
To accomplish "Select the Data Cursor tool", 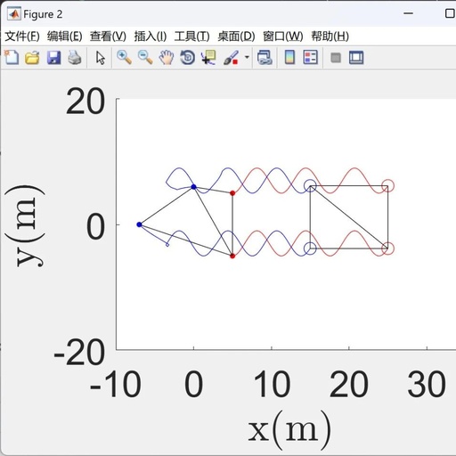I will point(208,57).
